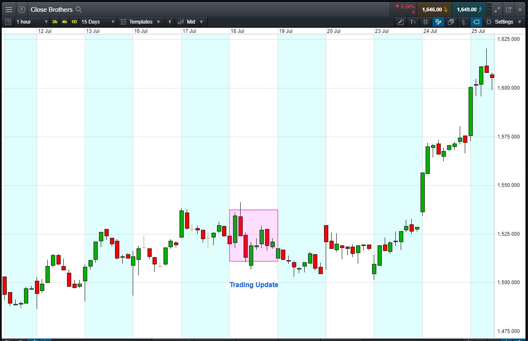Open the multiple chart windows icon

(x=451, y=21)
